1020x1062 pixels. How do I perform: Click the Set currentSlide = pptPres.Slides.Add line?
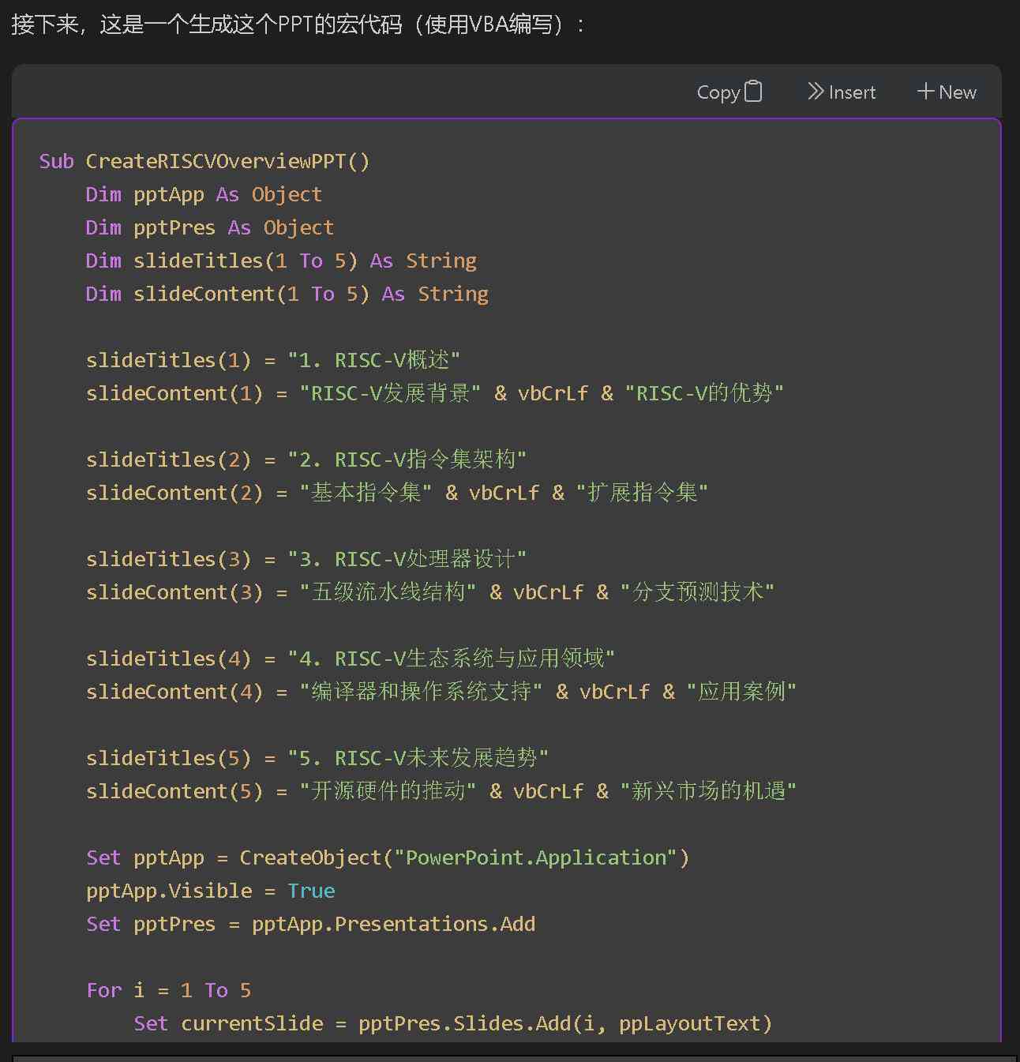[x=453, y=1023]
